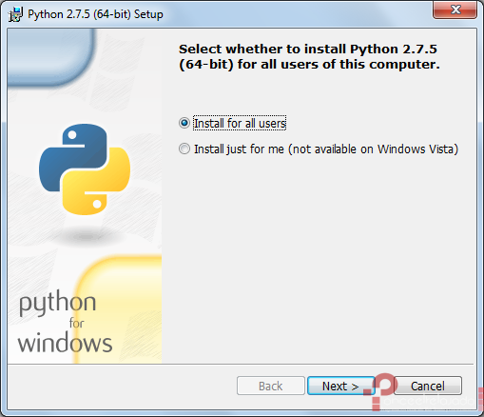Viewport: 484px width, 417px height.
Task: Click the "Python 2.7.5 (64-bit) Setup" title text
Action: [95, 14]
